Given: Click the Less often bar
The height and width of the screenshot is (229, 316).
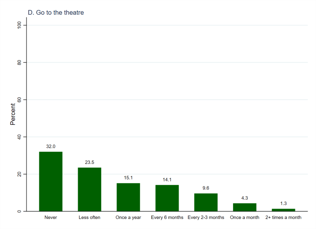Looking at the screenshot, I should [89, 189].
